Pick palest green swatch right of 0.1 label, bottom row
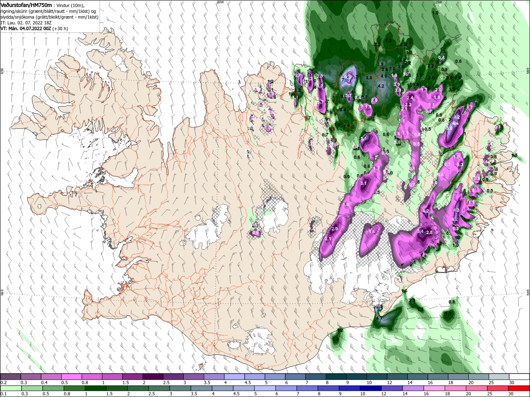The height and width of the screenshot is (397, 530). pyautogui.click(x=10, y=388)
